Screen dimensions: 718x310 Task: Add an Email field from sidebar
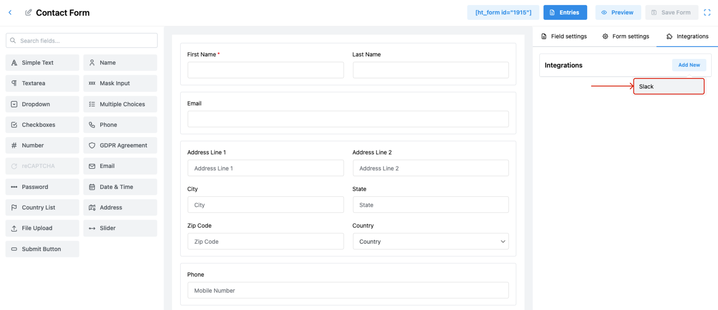click(120, 166)
